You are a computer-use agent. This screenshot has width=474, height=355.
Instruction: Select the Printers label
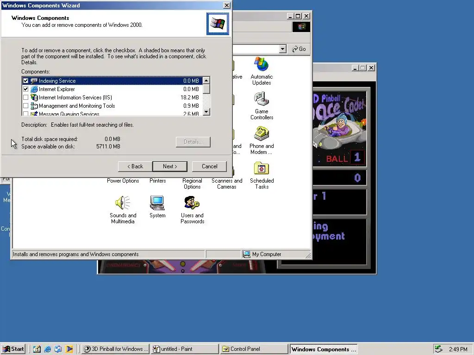157,181
